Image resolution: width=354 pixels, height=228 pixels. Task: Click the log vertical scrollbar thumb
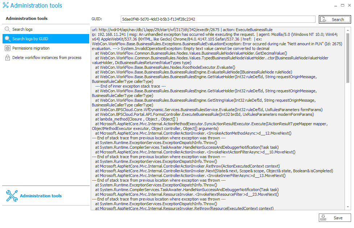click(x=348, y=58)
